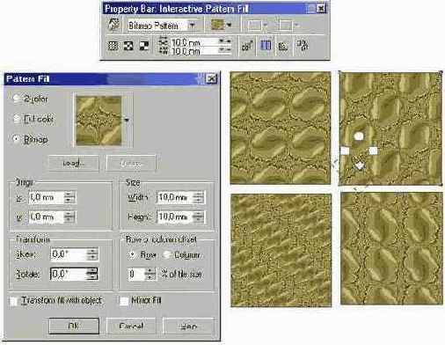Select the medium tile size icon
This screenshot has height=345, width=445.
(x=128, y=46)
